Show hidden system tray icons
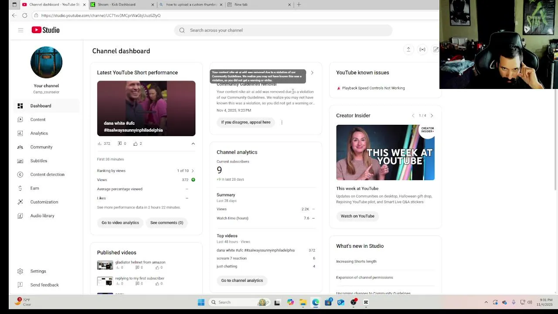This screenshot has width=558, height=314. [x=486, y=302]
